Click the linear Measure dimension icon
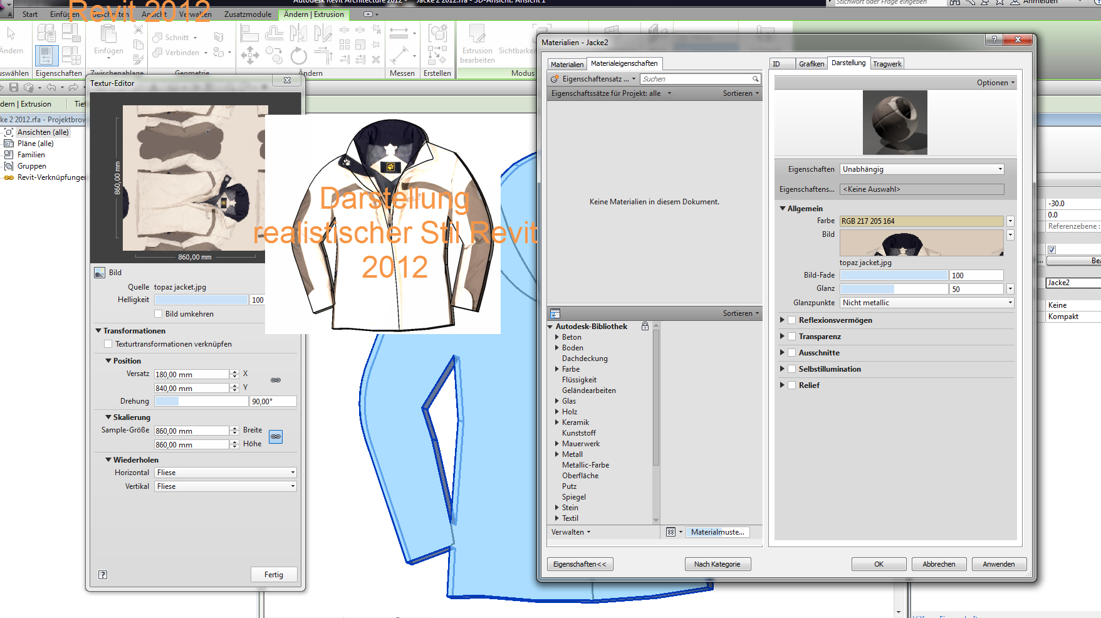This screenshot has height=618, width=1101. click(399, 33)
